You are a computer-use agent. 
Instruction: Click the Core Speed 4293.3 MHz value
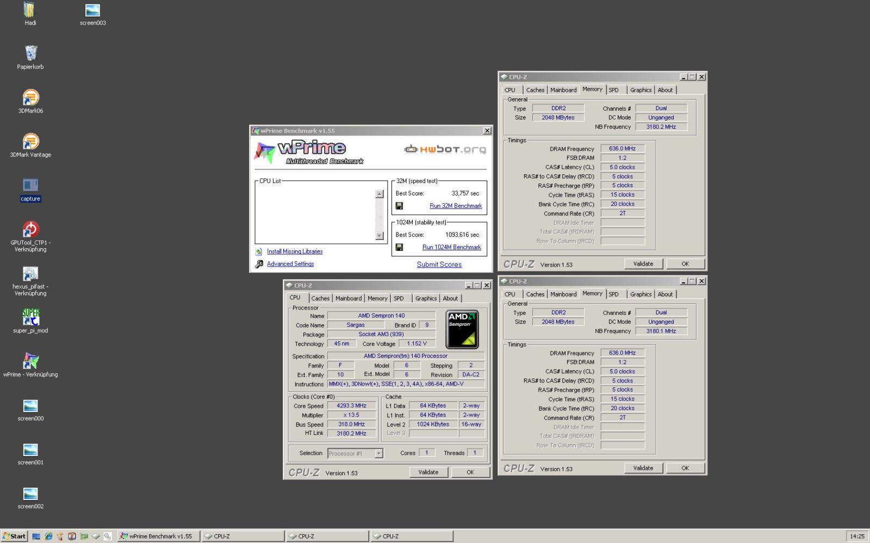352,406
